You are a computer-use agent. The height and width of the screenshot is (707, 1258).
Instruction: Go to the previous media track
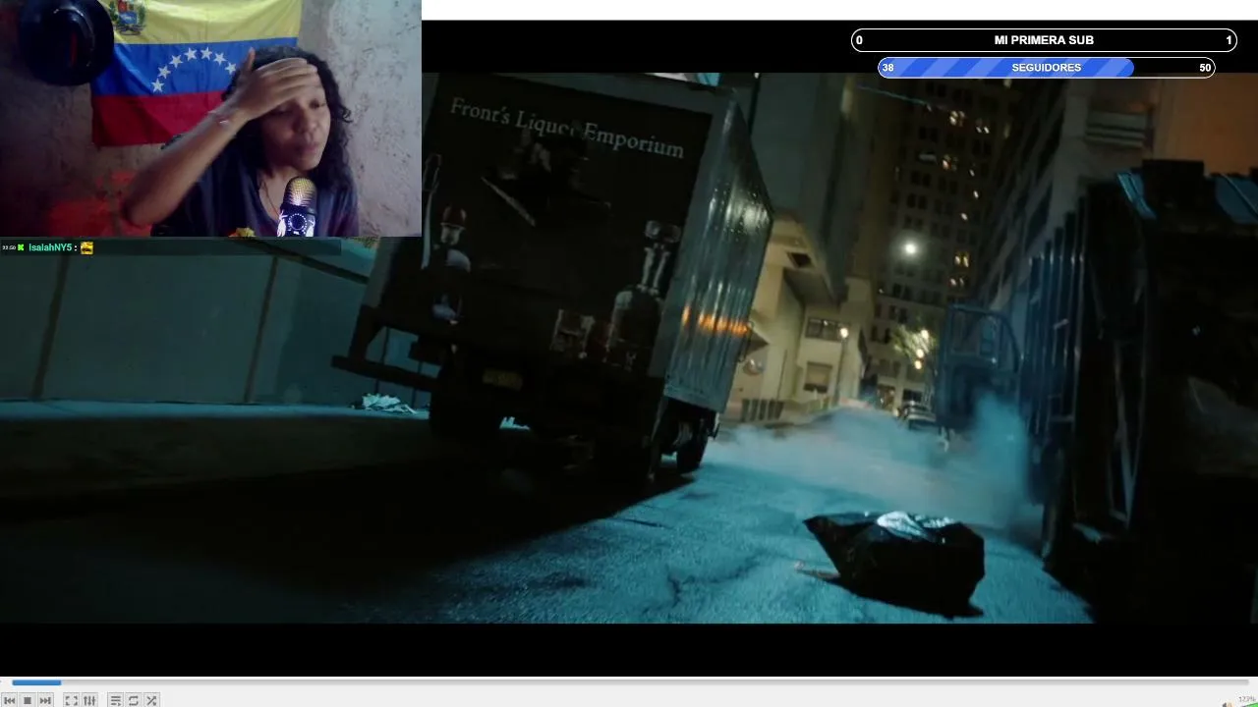point(9,700)
